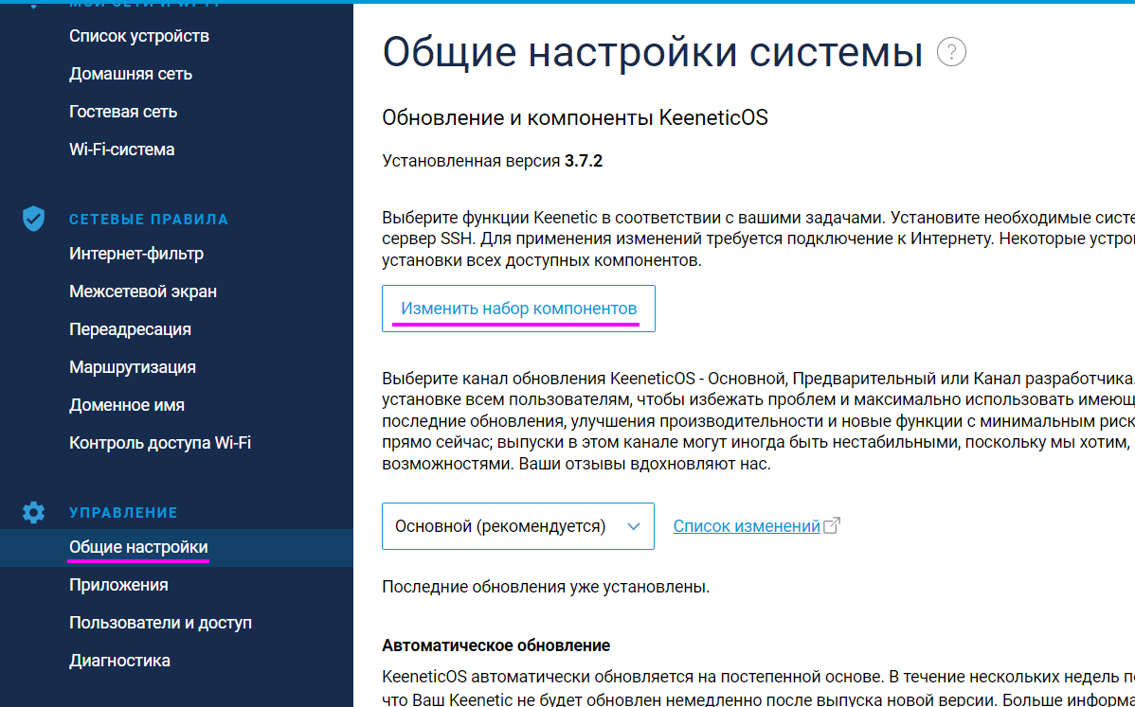Go to Контроль доступа Wi-Fi
The image size is (1135, 707).
pyautogui.click(x=160, y=442)
